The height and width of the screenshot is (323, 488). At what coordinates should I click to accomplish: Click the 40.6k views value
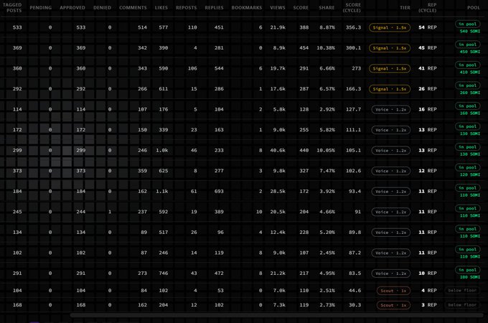click(278, 150)
